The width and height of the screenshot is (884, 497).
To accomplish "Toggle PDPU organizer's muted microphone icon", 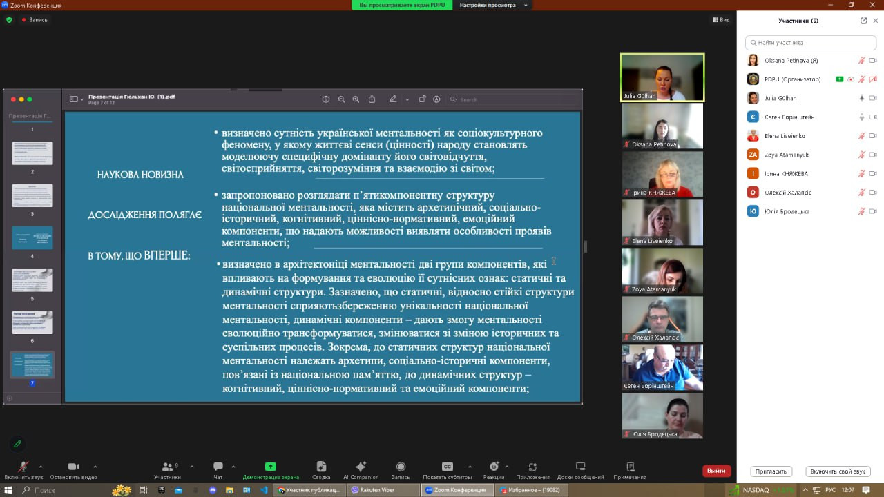I will pos(861,79).
